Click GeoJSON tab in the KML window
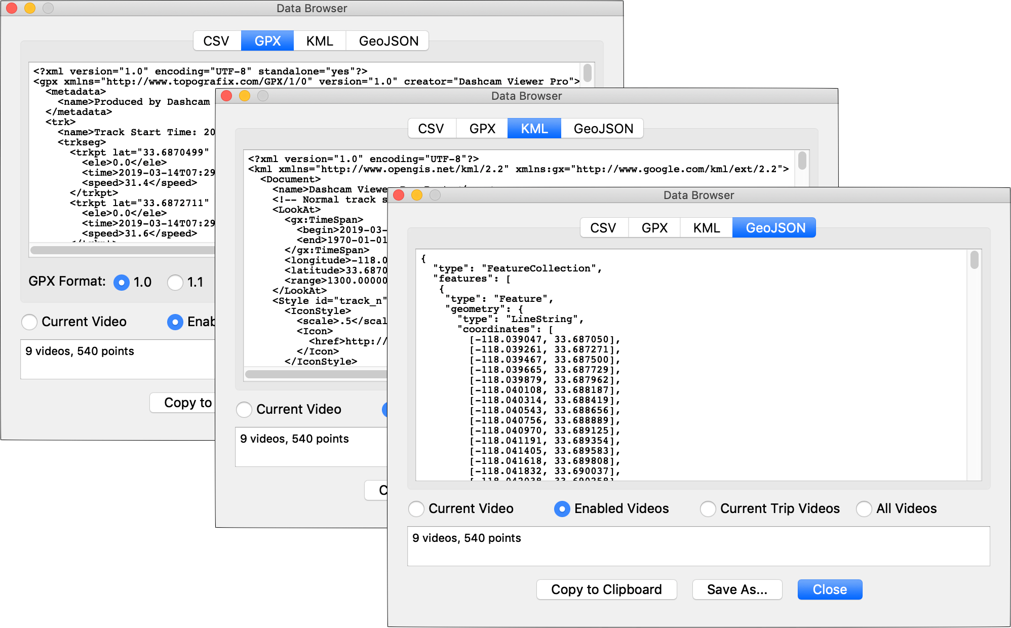This screenshot has height=628, width=1011. [603, 129]
